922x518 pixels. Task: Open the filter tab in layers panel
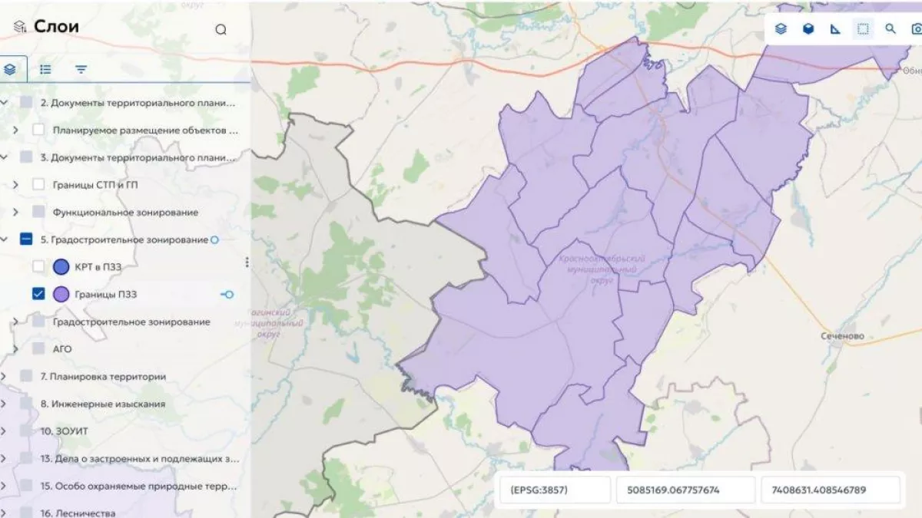(81, 69)
